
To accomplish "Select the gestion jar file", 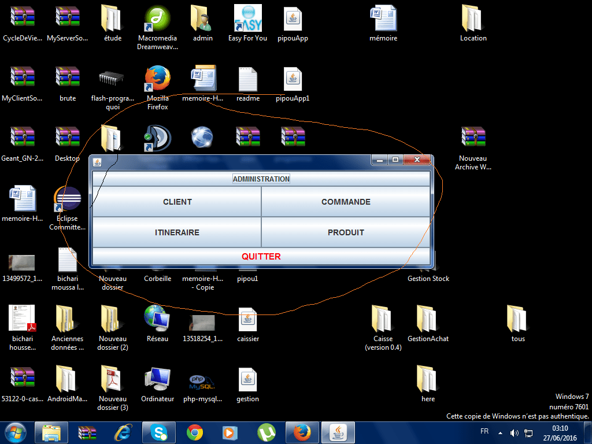I will 247,379.
